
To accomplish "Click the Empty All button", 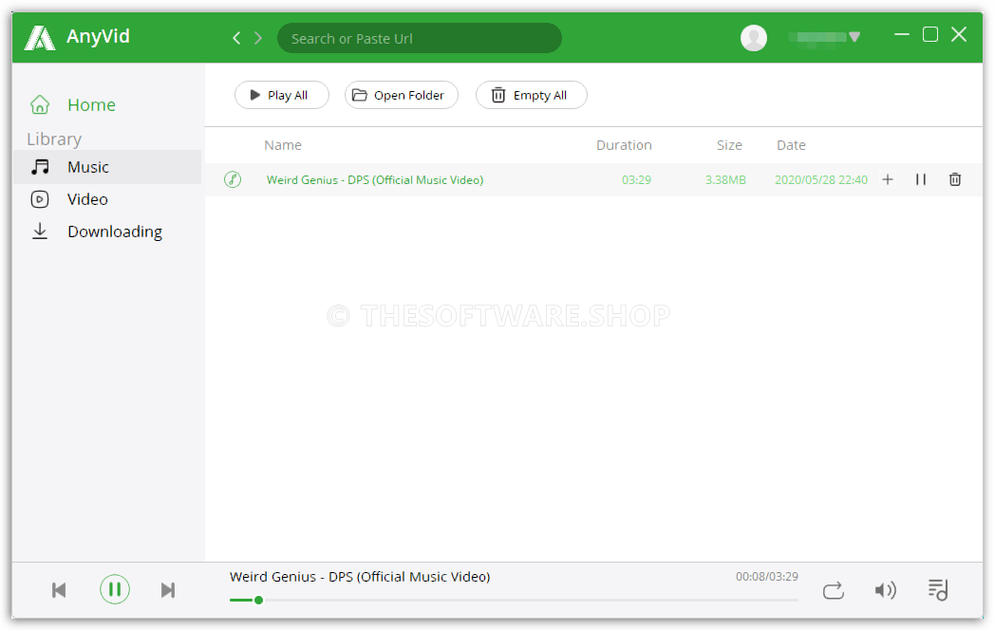I will pyautogui.click(x=531, y=95).
